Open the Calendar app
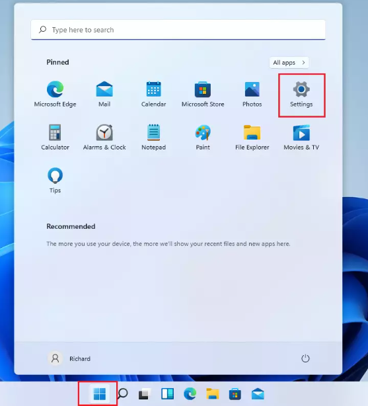Viewport: 368px width, 406px height. (153, 95)
